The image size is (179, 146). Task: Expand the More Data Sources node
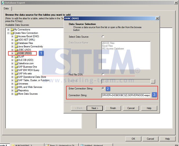[12, 94]
